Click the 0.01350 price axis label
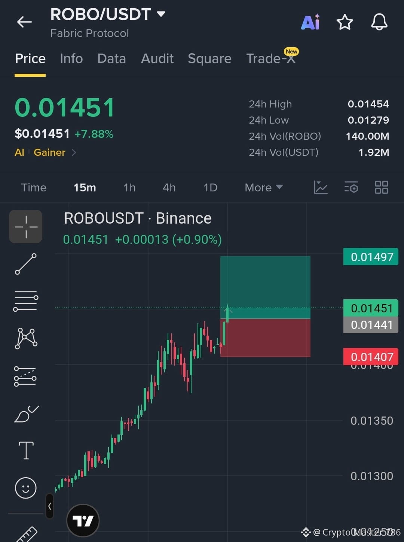The width and height of the screenshot is (404, 542). point(372,421)
